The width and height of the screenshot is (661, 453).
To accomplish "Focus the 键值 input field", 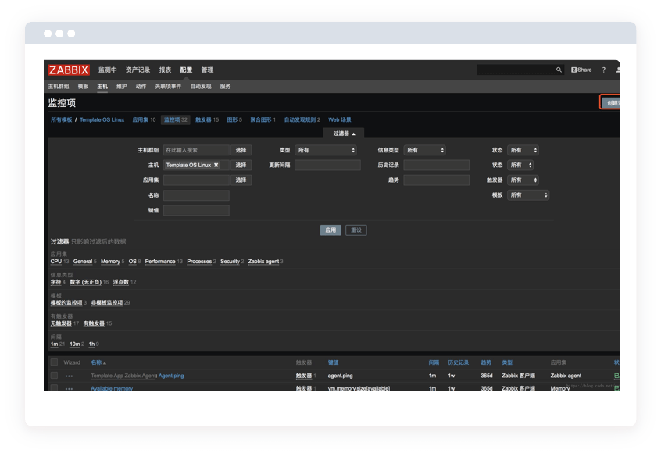I will click(196, 210).
